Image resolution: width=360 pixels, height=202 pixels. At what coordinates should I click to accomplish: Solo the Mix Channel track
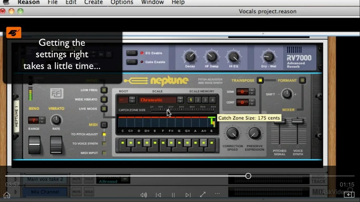point(89,192)
